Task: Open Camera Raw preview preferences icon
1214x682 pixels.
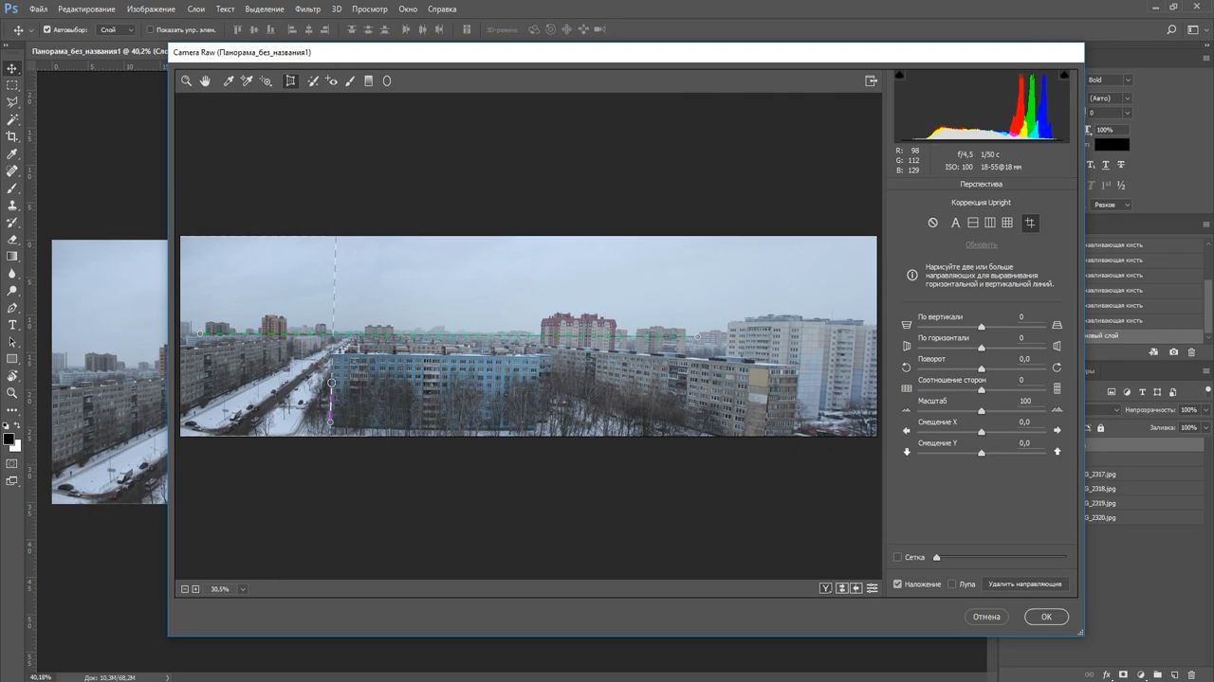Action: click(872, 588)
